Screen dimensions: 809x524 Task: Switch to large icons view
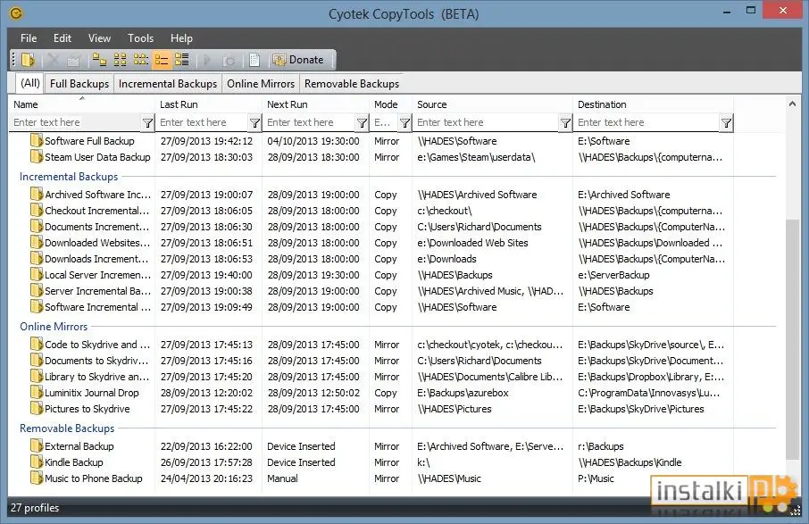(x=99, y=60)
